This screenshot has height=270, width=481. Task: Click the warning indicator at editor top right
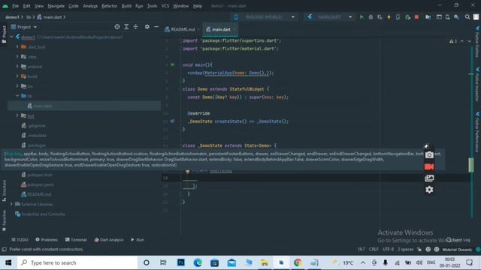tap(452, 41)
